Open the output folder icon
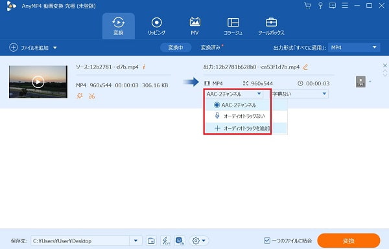Screen dimensions: 389x249 (151, 241)
